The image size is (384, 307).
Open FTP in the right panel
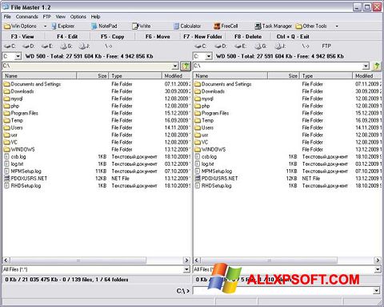(x=326, y=46)
